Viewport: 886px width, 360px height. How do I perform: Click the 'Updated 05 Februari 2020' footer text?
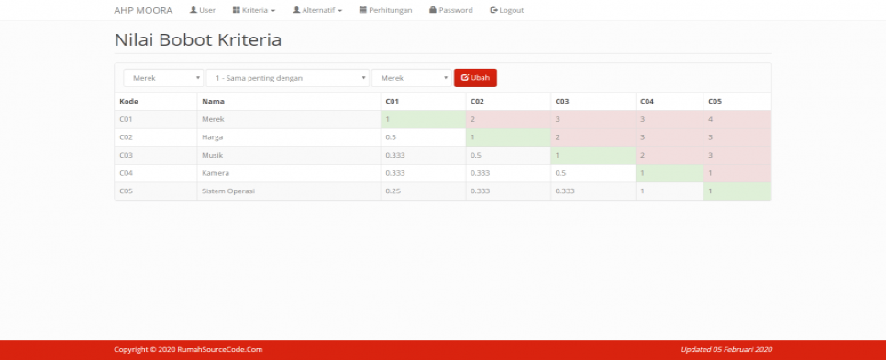coord(726,349)
